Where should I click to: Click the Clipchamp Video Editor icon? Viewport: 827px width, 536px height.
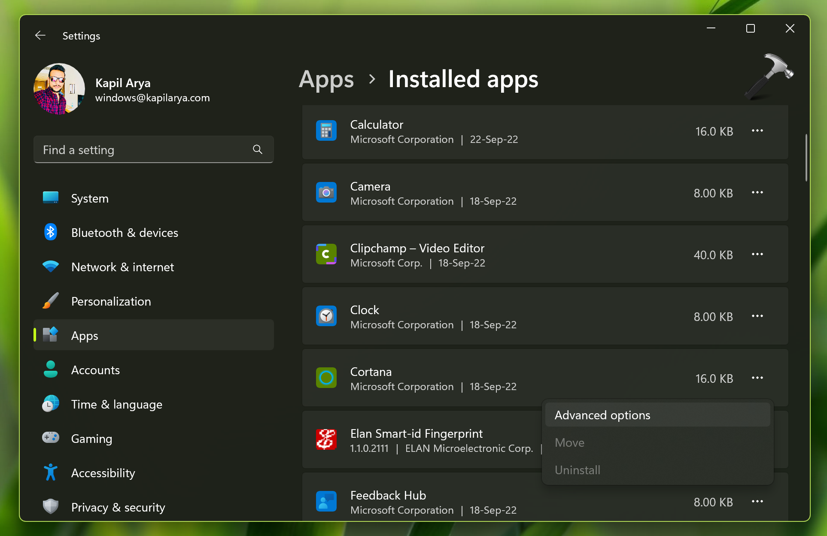pyautogui.click(x=327, y=254)
